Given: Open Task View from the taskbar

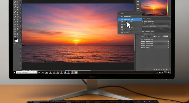Looking at the screenshot, I should (x=39, y=72).
